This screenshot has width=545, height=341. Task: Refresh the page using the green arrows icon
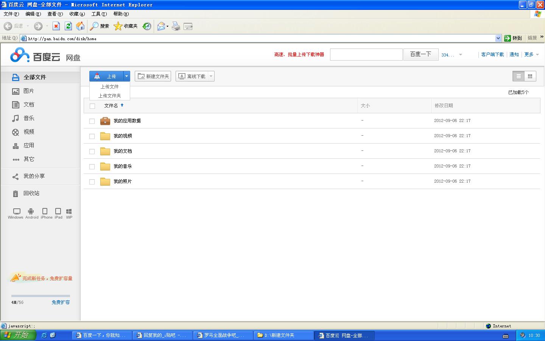pyautogui.click(x=68, y=26)
